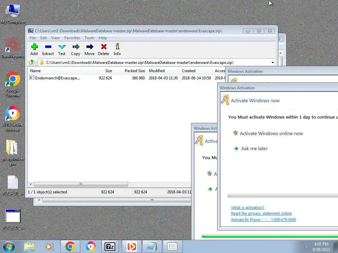This screenshot has height=253, width=338.
Task: Sort by the Modified column header
Action: coord(163,71)
